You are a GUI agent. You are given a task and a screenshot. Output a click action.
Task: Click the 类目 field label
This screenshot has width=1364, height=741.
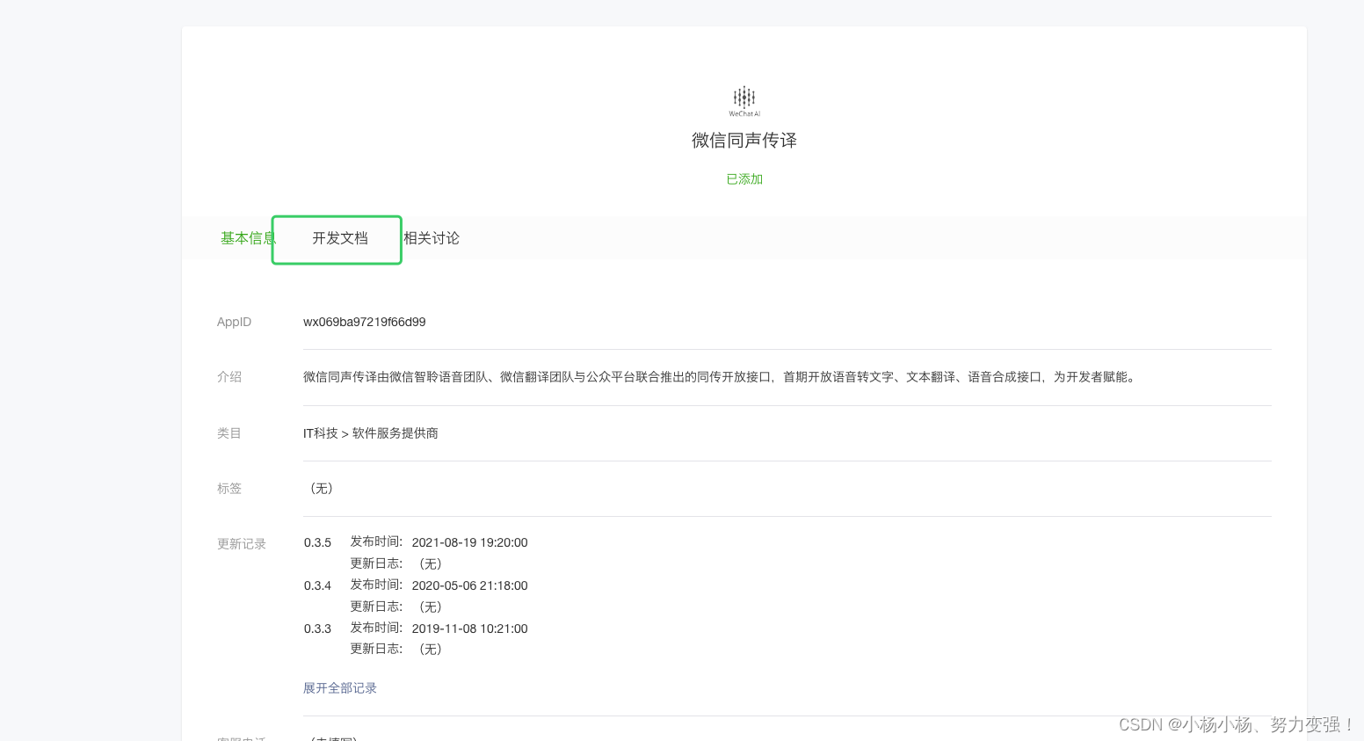point(229,433)
